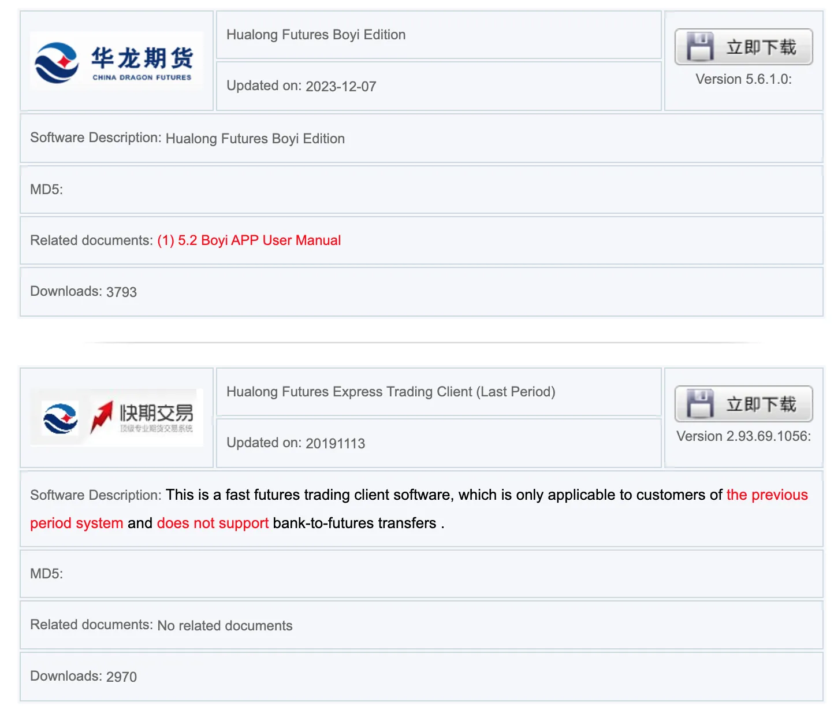Click the 'Version 5.6.1.0:' label

pos(744,79)
